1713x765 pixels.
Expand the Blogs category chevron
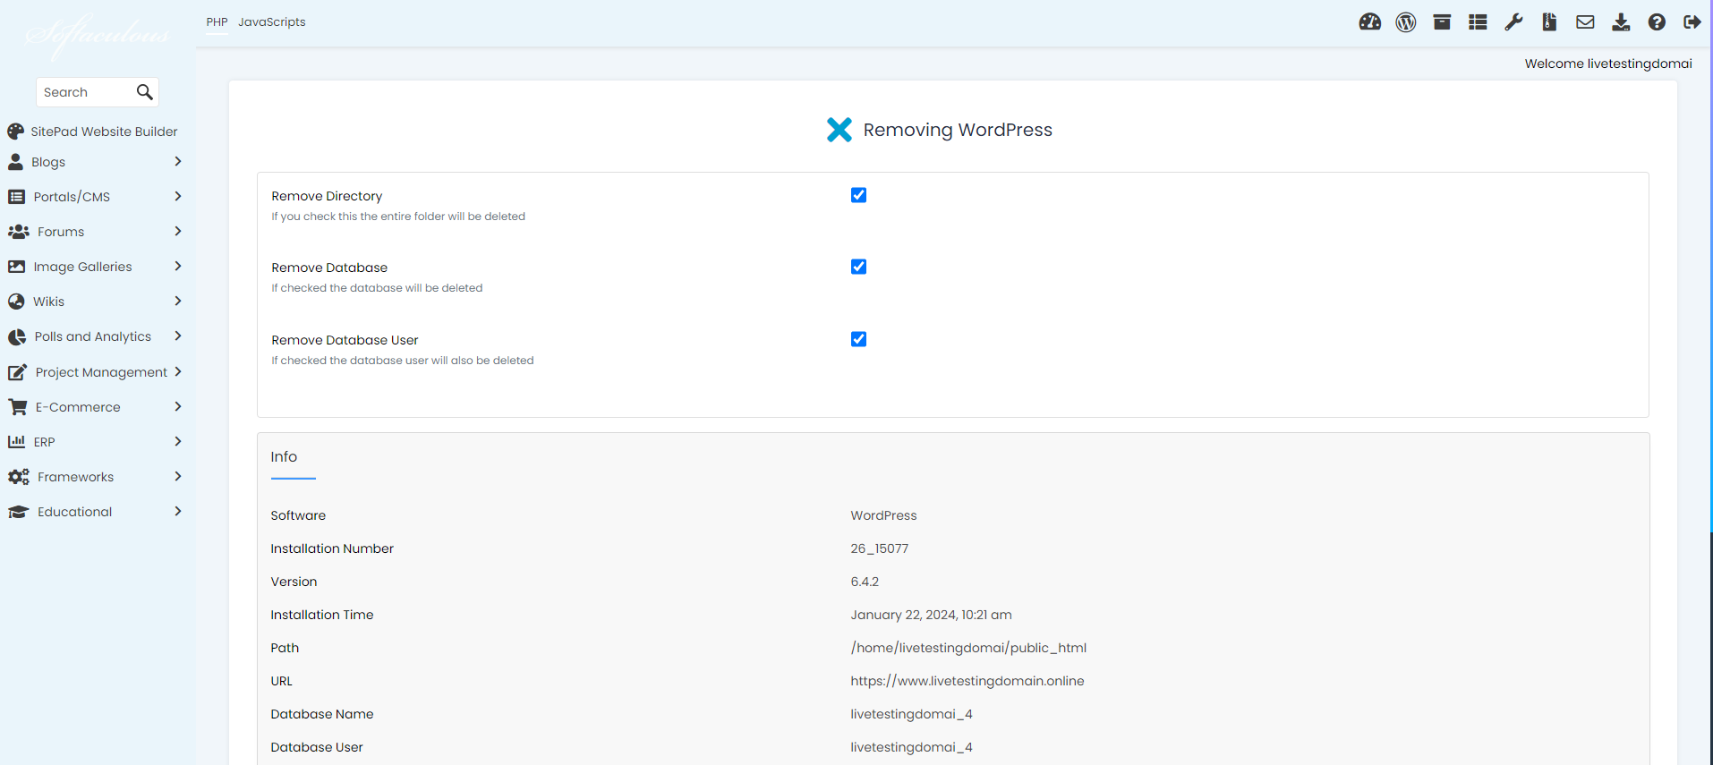click(x=177, y=161)
